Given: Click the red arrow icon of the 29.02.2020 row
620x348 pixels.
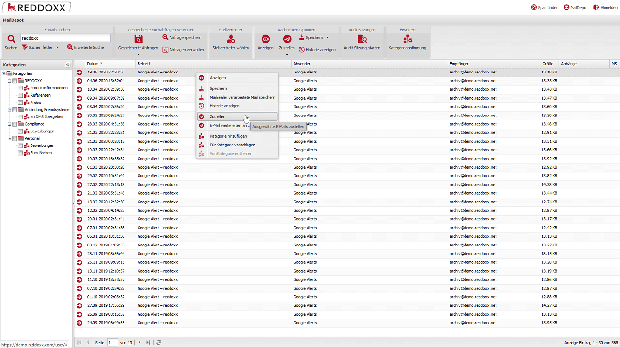Looking at the screenshot, I should click(x=79, y=176).
